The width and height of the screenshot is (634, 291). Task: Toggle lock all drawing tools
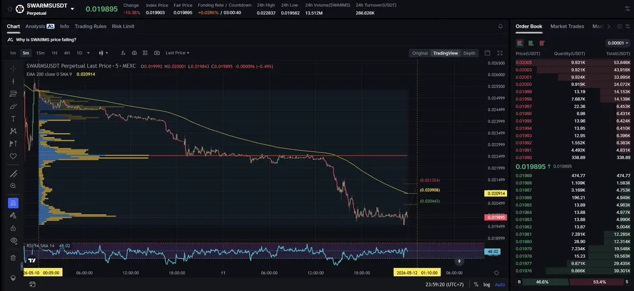pyautogui.click(x=13, y=228)
